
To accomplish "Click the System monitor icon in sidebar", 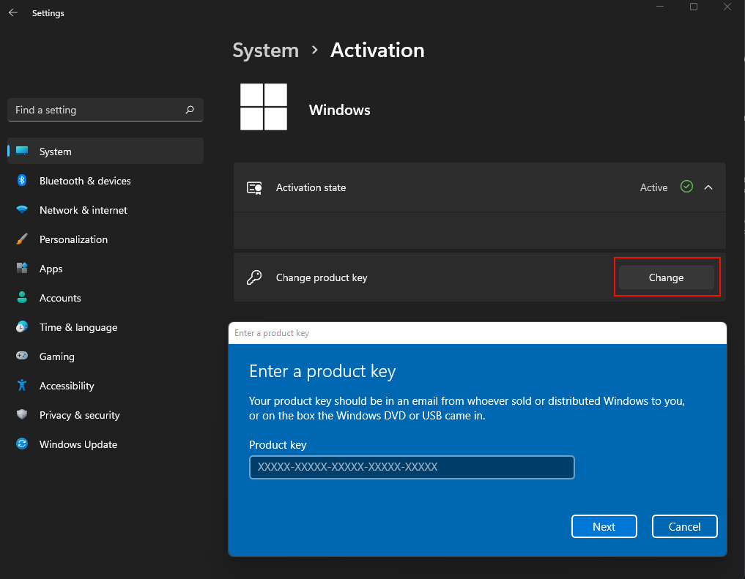I will [22, 151].
